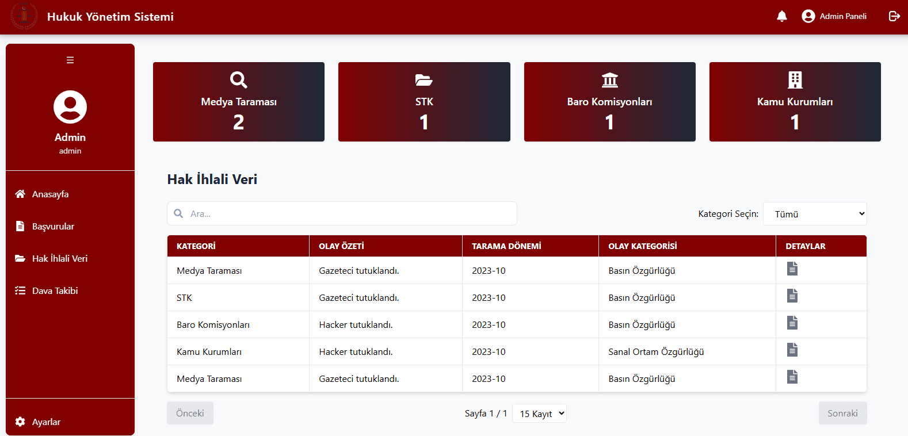Viewport: 908px width, 436px height.
Task: Open Başvurular in sidebar menu
Action: (70, 226)
